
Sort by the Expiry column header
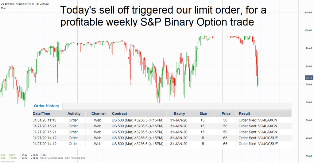click(x=179, y=113)
